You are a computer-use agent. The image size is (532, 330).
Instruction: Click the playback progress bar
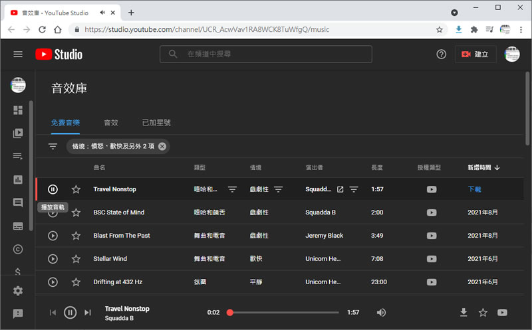tap(284, 313)
